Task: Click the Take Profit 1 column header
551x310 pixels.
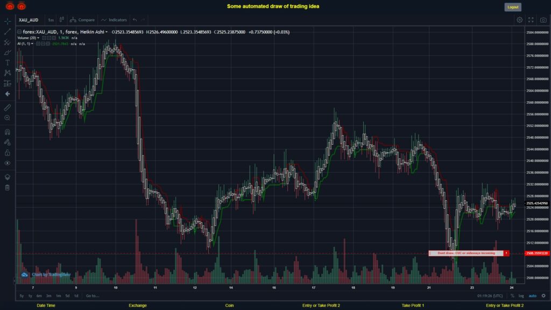Action: [x=413, y=306]
